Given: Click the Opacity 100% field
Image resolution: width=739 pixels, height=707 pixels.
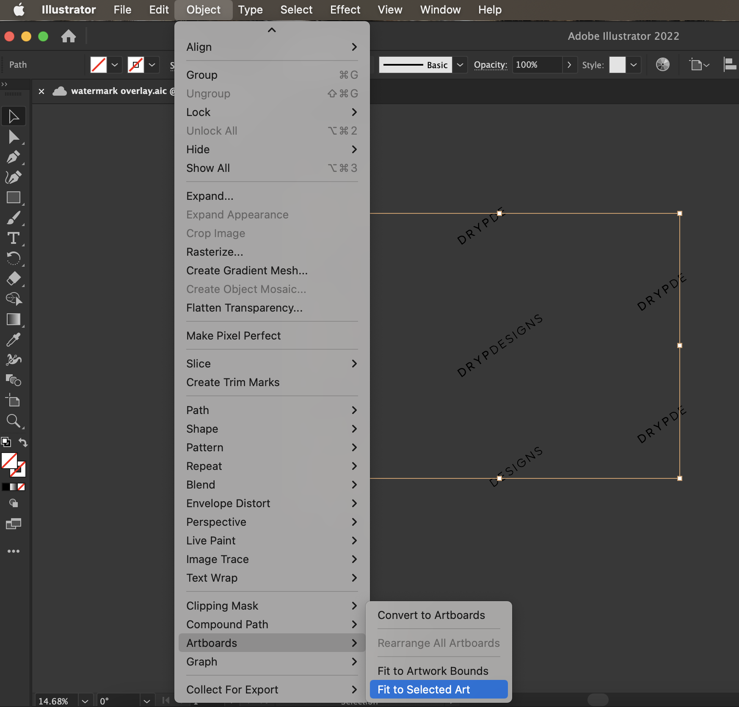Looking at the screenshot, I should (x=537, y=65).
